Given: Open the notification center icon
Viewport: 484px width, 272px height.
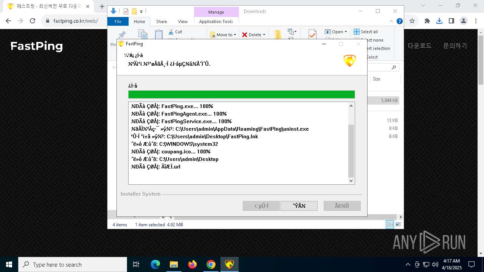Looking at the screenshot, I should point(472,264).
